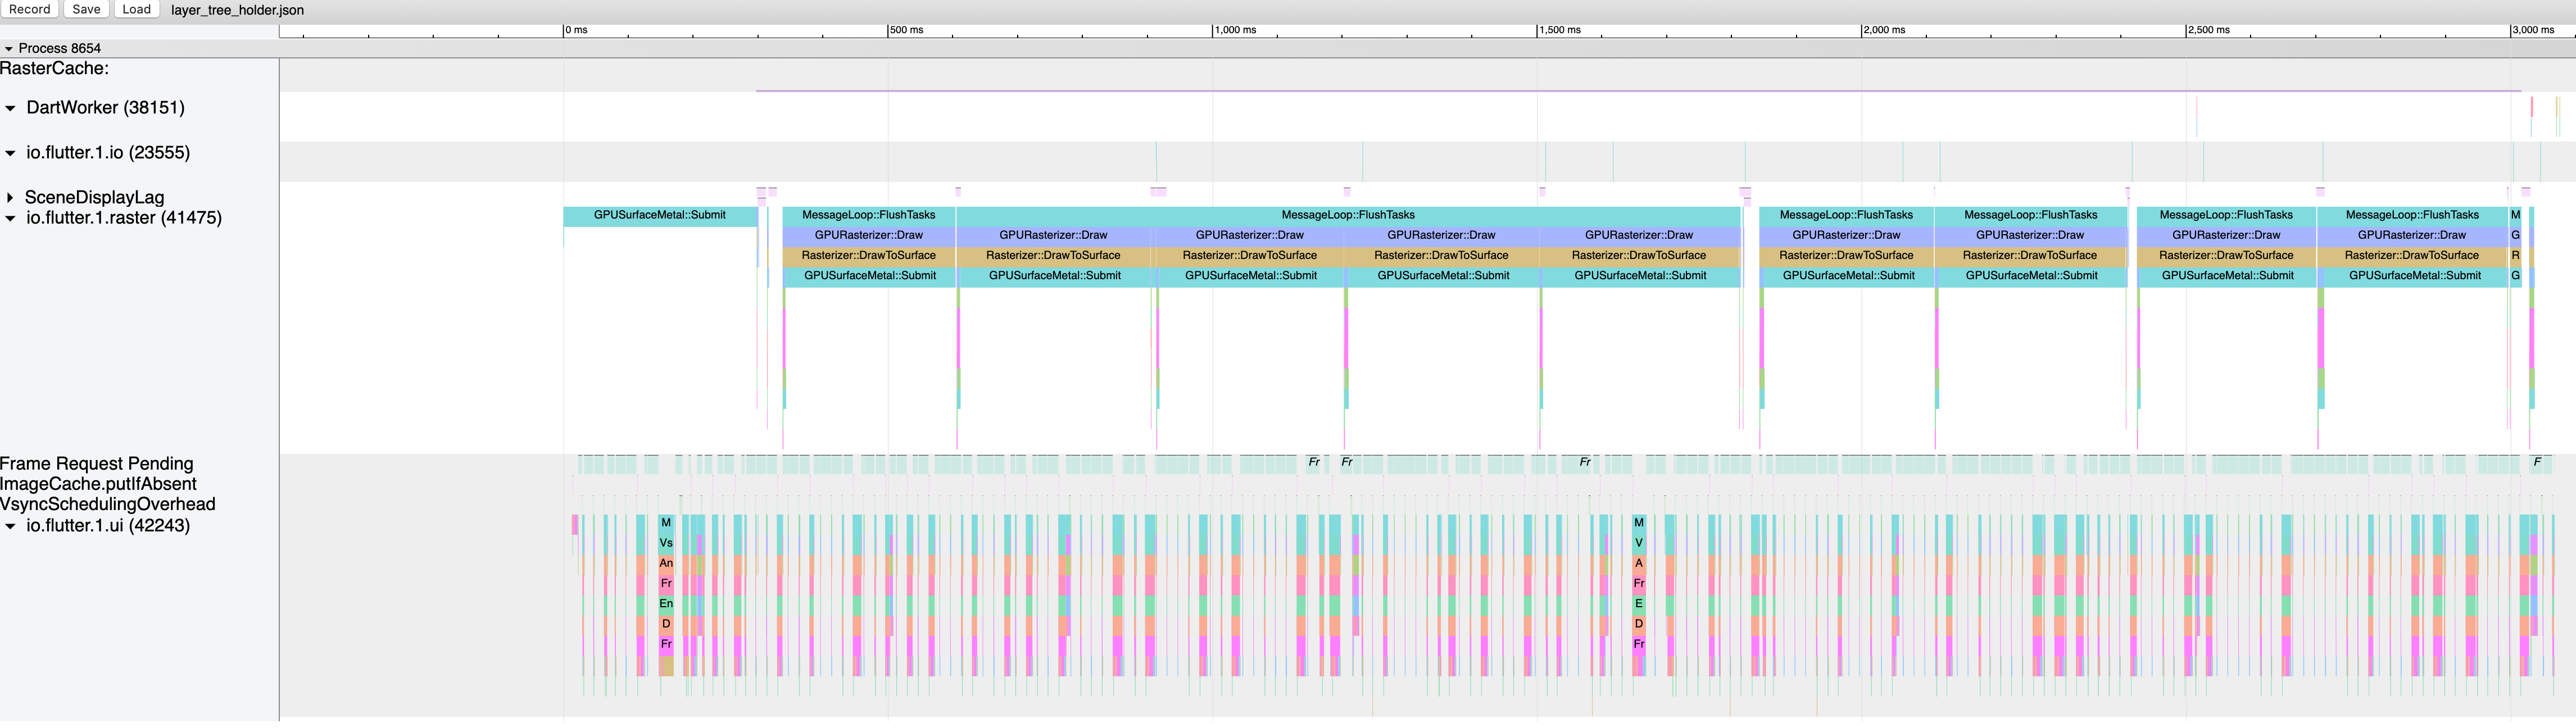Select the first Rasterizer::DrawToSurface slice
This screenshot has width=2576, height=728.
(868, 255)
